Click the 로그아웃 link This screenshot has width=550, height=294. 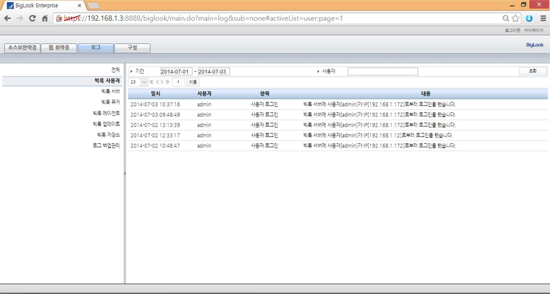[x=512, y=30]
